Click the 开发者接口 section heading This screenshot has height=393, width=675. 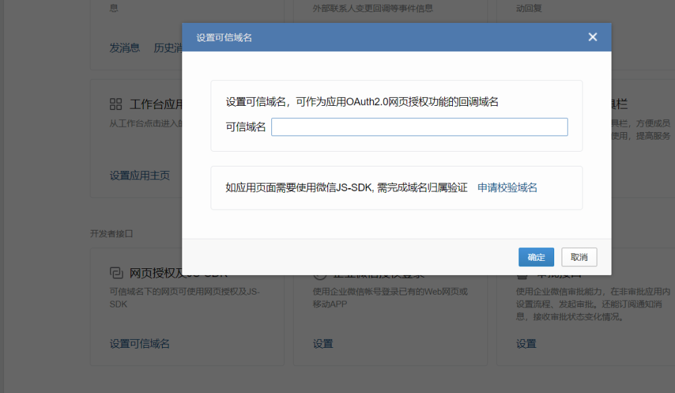[x=111, y=233]
